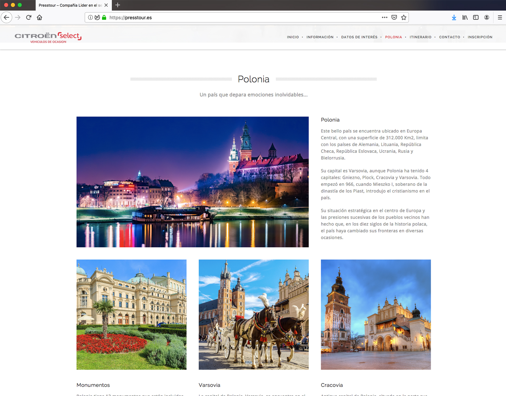The height and width of the screenshot is (396, 506).
Task: Bookmark this page with the star
Action: tap(403, 17)
